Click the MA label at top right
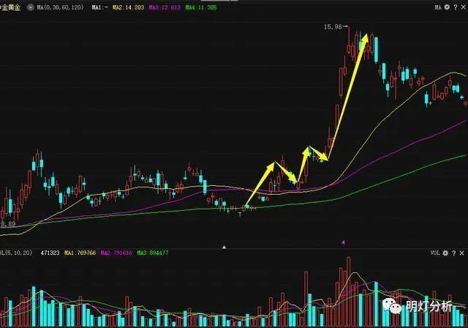 437,7
